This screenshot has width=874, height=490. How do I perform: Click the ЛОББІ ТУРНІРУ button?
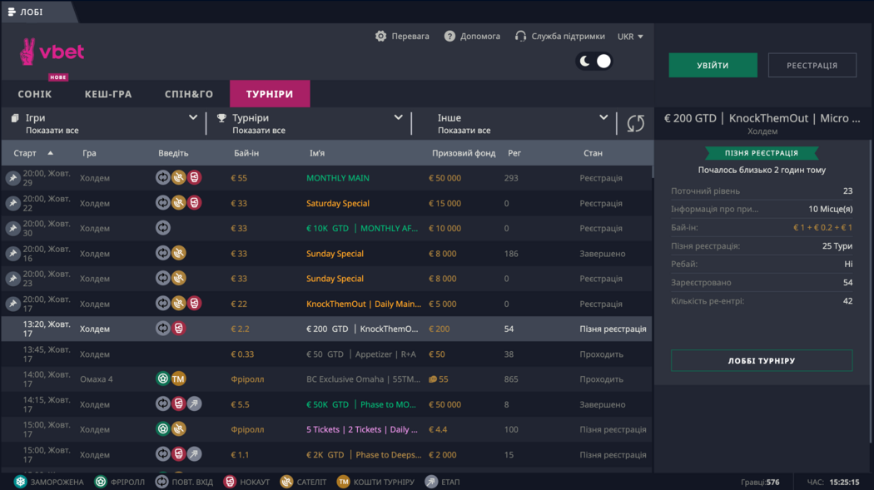(762, 360)
